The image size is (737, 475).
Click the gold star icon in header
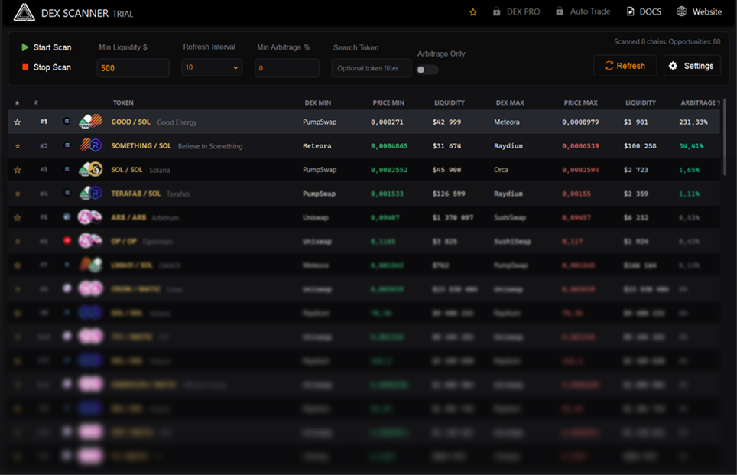[473, 12]
